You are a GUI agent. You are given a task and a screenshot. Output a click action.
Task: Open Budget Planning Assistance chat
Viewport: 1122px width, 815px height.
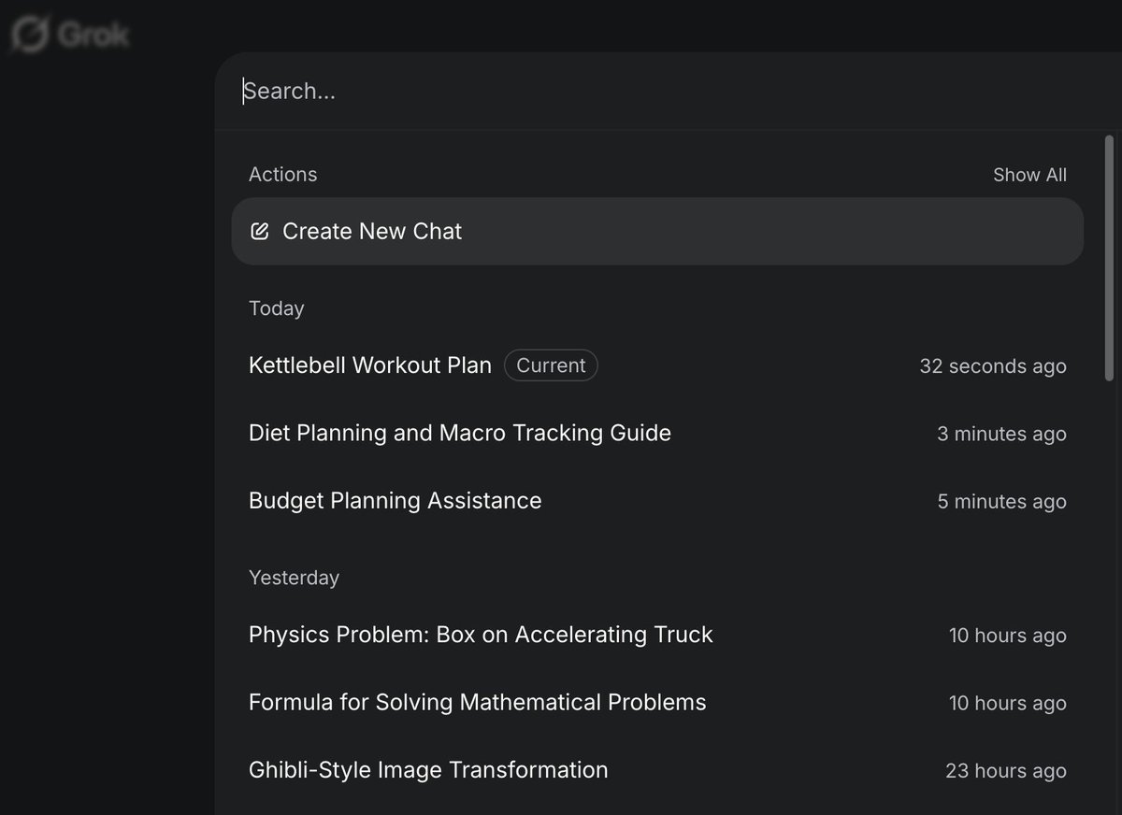coord(657,500)
